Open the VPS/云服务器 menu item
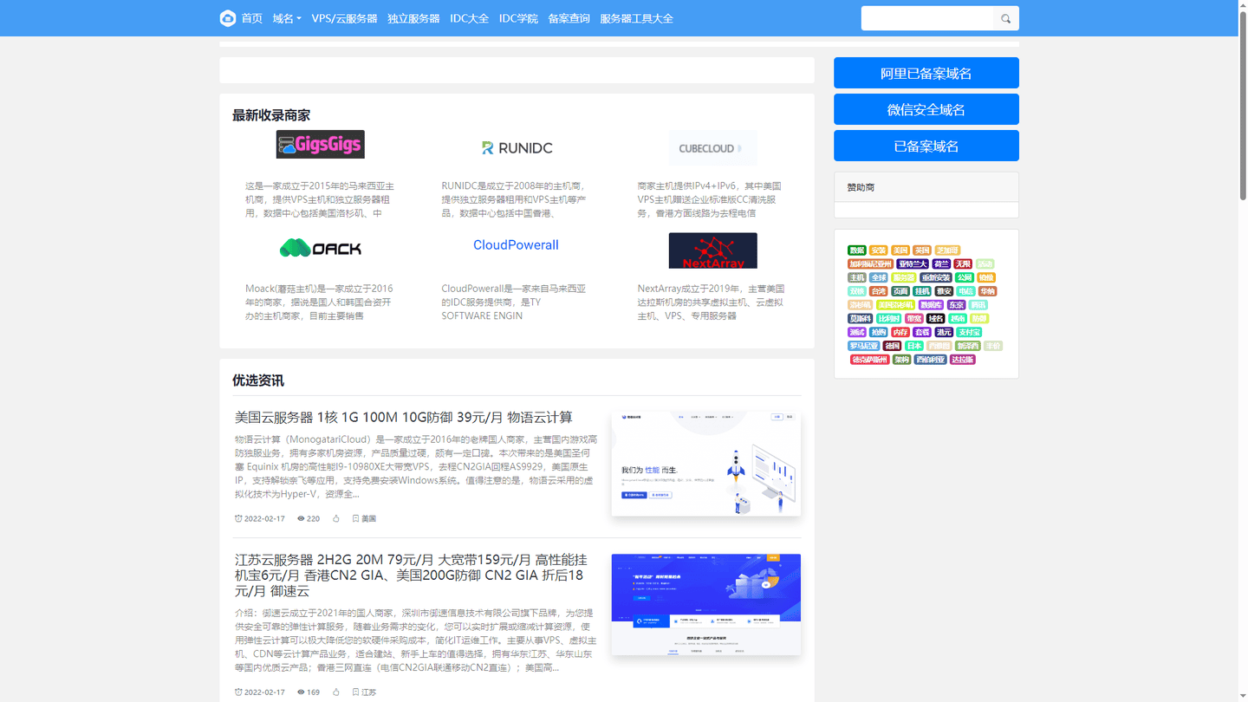This screenshot has width=1248, height=702. pos(344,18)
